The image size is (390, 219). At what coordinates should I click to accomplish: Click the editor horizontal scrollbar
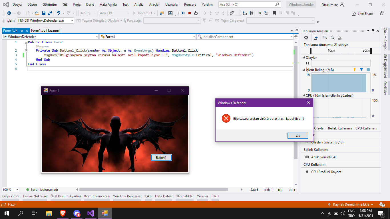point(154,190)
